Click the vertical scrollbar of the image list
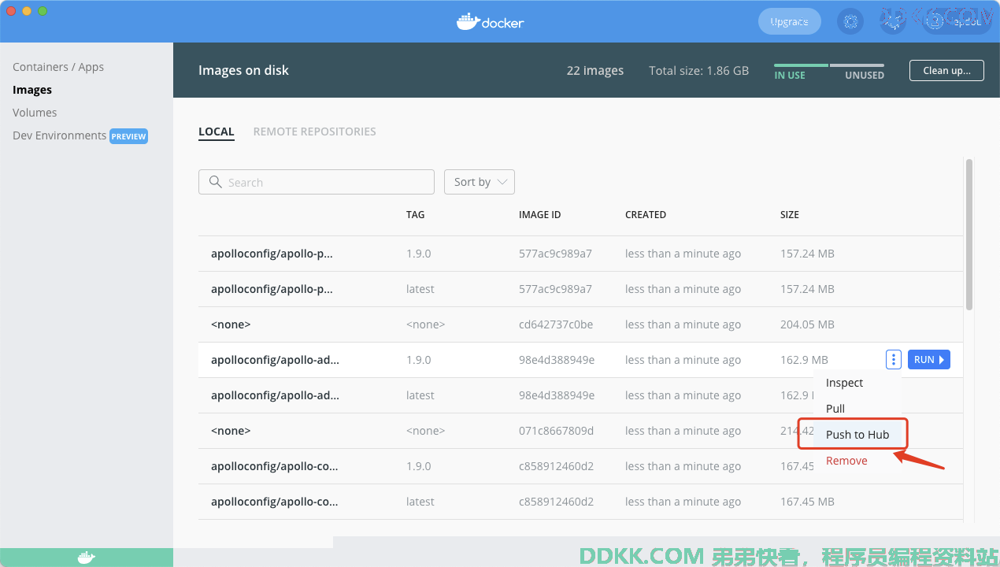Image resolution: width=1000 pixels, height=567 pixels. click(969, 235)
